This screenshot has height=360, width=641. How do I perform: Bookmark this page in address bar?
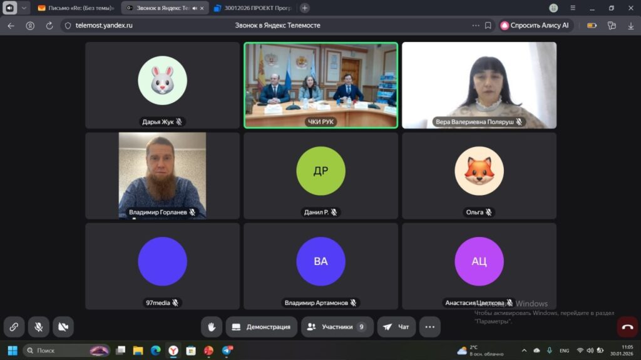tap(488, 26)
